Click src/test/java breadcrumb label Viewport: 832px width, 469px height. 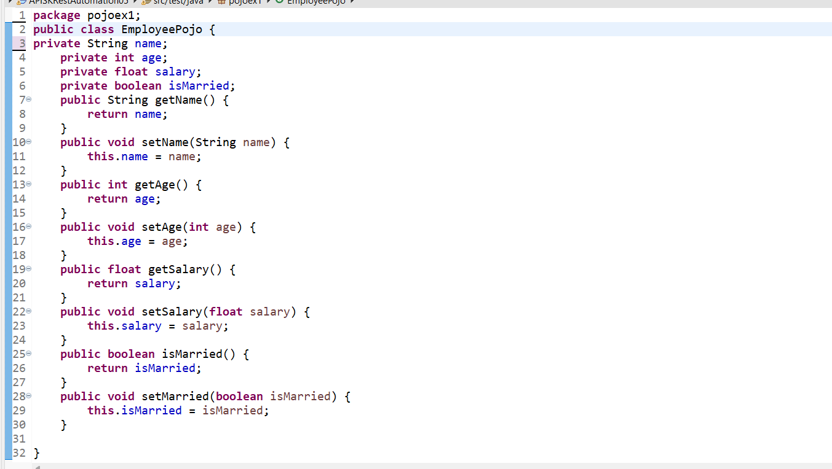tap(178, 2)
